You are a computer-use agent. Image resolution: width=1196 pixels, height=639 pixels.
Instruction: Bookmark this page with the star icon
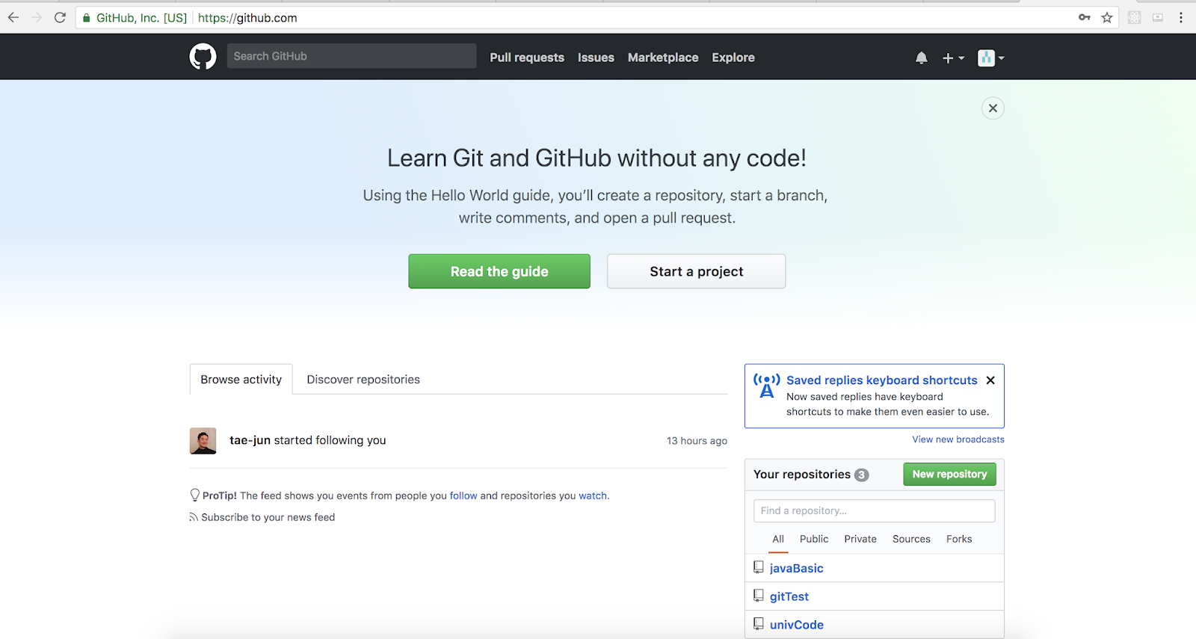pyautogui.click(x=1107, y=17)
